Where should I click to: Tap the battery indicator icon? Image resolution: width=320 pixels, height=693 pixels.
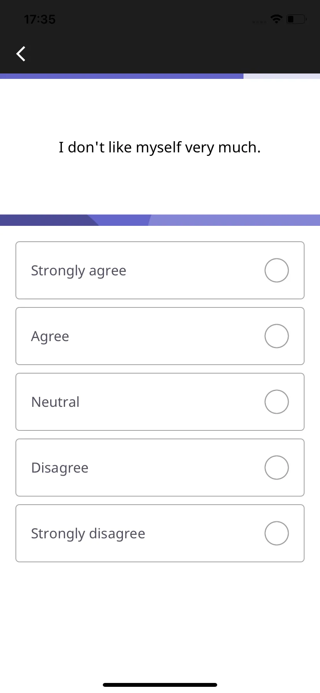pos(296,19)
